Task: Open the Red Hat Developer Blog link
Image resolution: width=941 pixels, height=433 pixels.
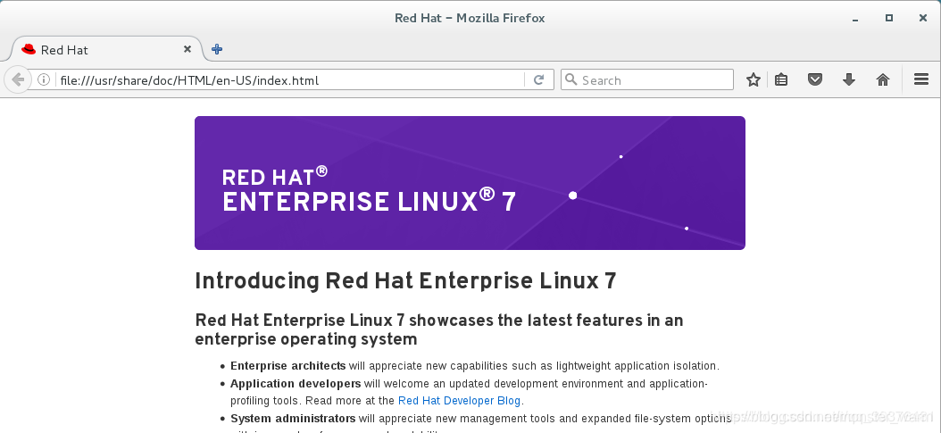Action: [459, 401]
